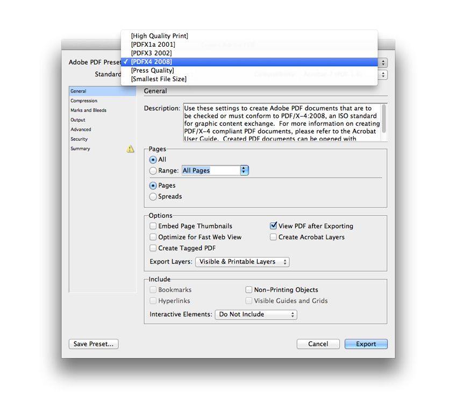Enable Create Tagged PDF

click(x=153, y=248)
